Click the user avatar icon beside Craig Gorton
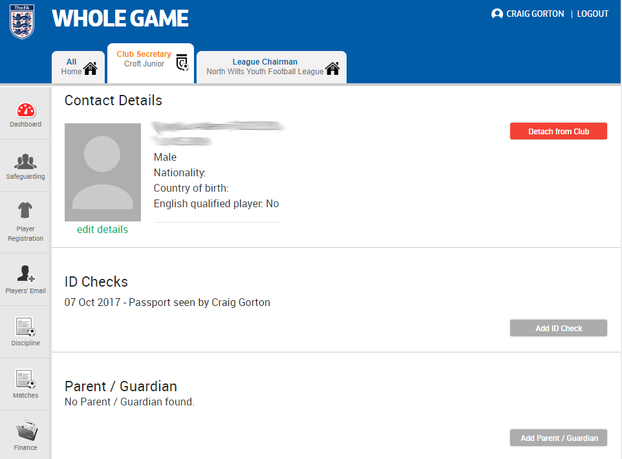Viewport: 622px width, 459px height. coord(497,14)
